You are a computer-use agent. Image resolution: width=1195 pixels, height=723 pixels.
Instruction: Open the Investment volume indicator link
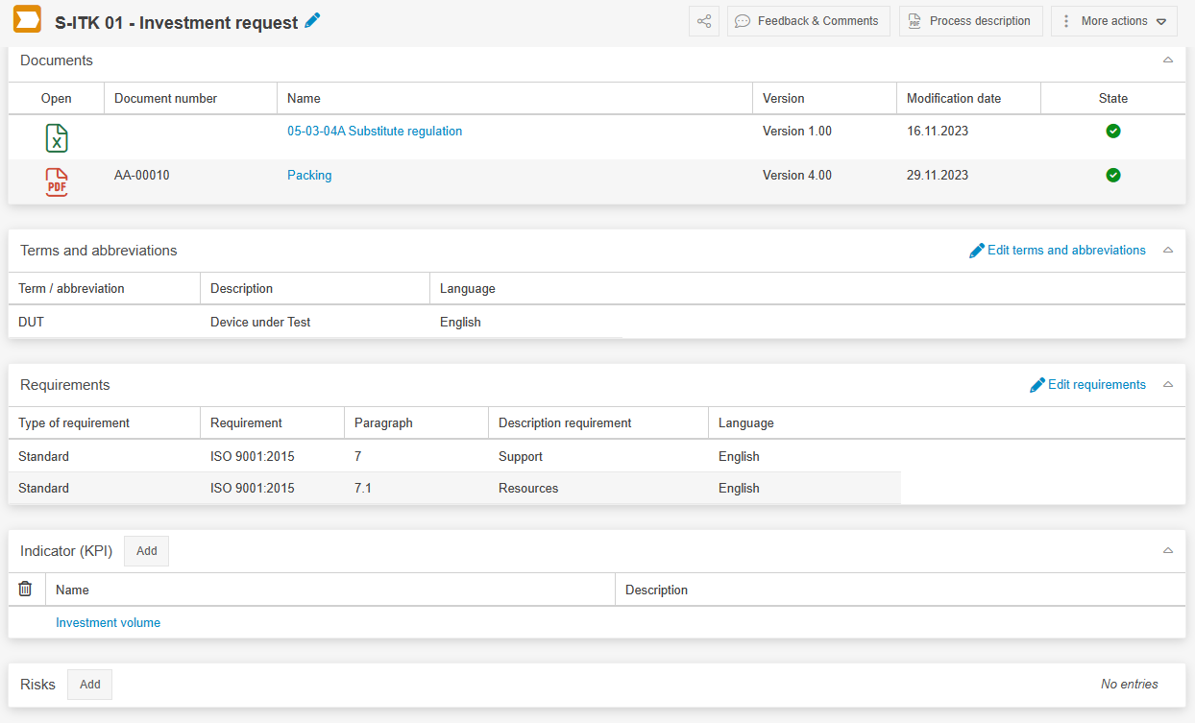tap(108, 623)
